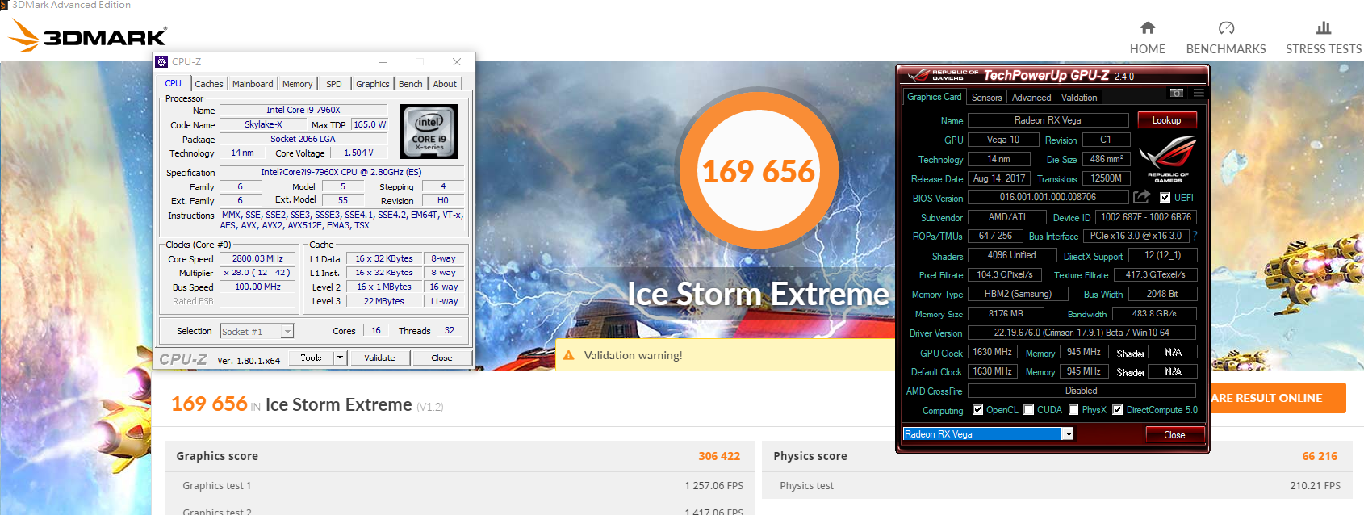This screenshot has width=1364, height=515.
Task: Click the Driver Version value field
Action: point(1082,333)
